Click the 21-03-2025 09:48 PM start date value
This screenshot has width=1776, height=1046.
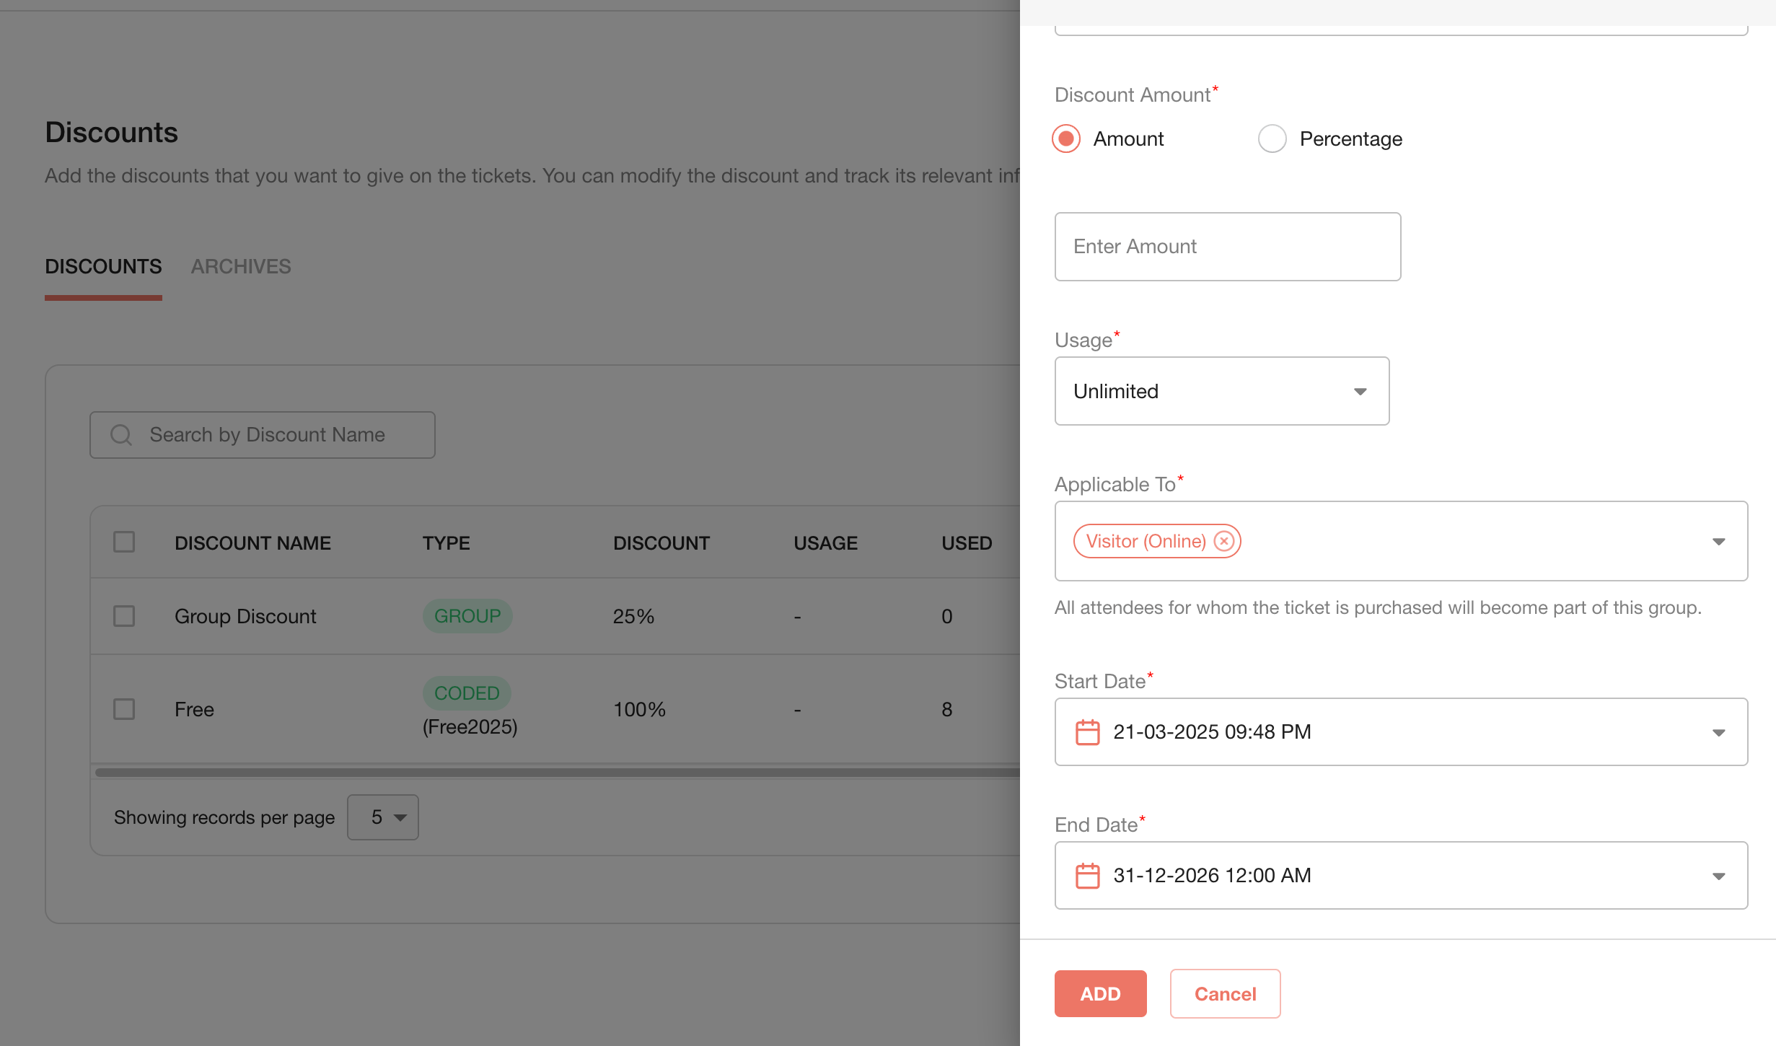coord(1212,731)
